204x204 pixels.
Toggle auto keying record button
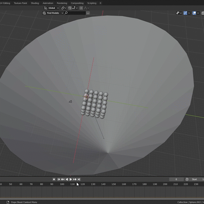[54, 180]
